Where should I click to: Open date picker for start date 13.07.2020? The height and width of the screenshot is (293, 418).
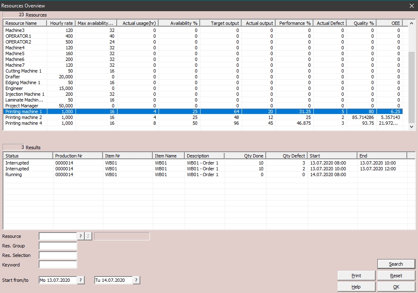[81, 280]
